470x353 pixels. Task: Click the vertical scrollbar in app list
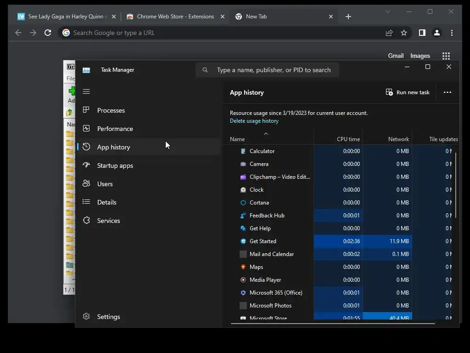coord(456,185)
